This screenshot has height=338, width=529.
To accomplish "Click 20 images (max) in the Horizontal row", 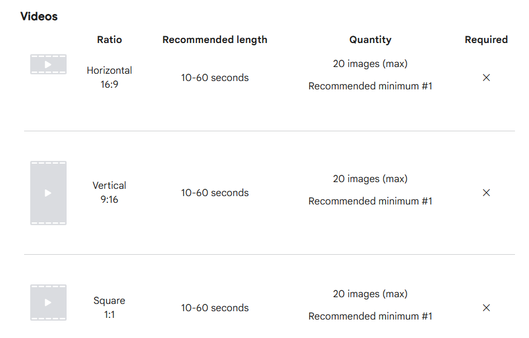I will pyautogui.click(x=370, y=64).
